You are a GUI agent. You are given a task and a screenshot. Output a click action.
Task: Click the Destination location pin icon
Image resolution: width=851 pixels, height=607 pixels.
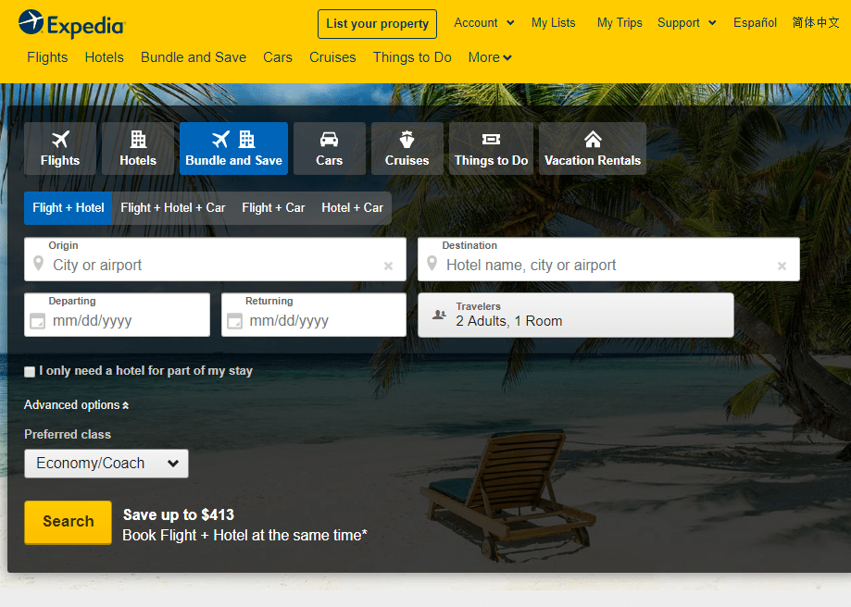[432, 264]
